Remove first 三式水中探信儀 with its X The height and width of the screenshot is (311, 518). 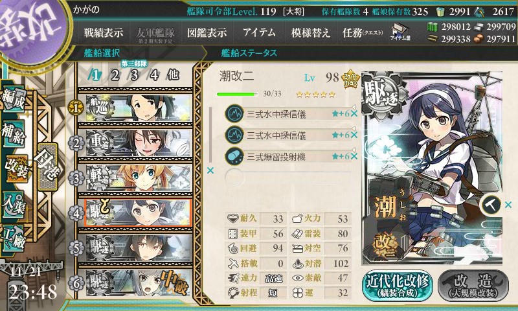(x=354, y=114)
